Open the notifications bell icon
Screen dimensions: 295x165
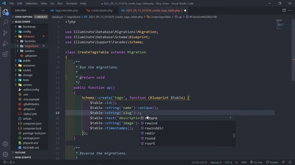tap(290, 162)
